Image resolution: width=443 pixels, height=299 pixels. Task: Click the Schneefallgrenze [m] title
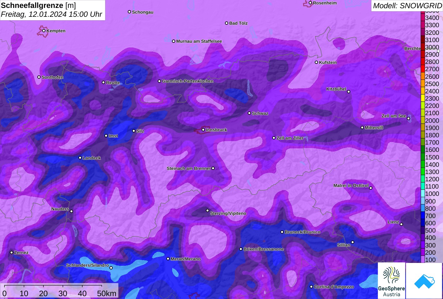(x=38, y=5)
